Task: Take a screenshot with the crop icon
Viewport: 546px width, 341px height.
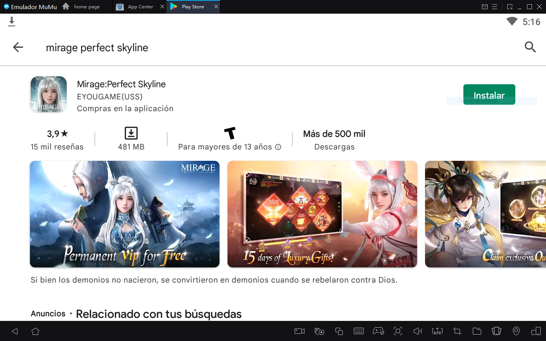Action: 457,331
